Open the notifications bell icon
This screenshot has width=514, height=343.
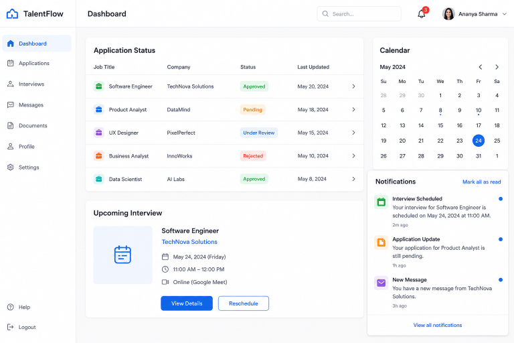[422, 14]
